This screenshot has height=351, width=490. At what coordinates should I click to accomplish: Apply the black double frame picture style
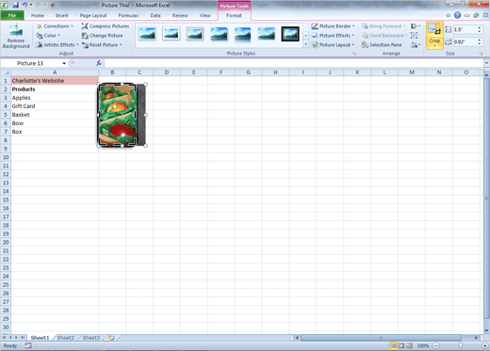click(290, 34)
